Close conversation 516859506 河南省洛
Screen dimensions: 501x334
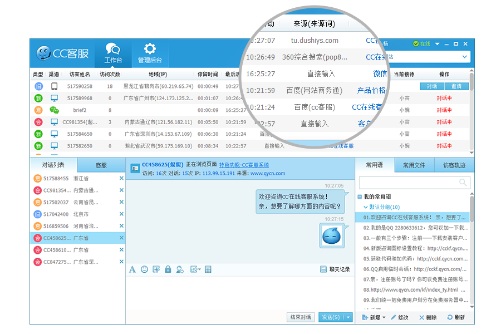121,226
